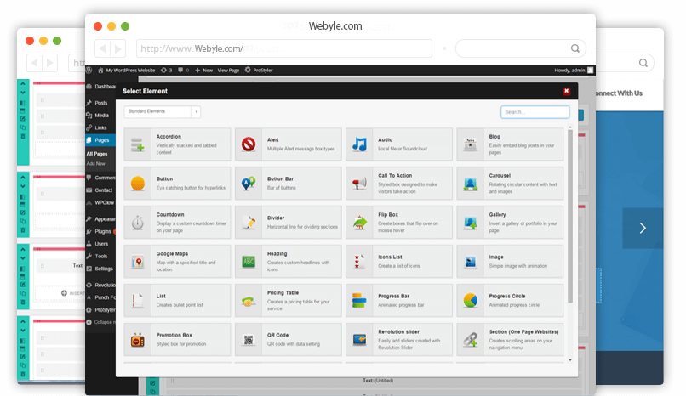The width and height of the screenshot is (686, 396).
Task: Select the Carousel element icon
Action: (471, 184)
